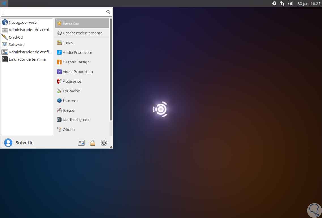Viewport: 322px width, 218px height.
Task: Open Media Playback category
Action: [x=82, y=120]
